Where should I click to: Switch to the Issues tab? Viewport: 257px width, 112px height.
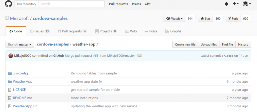(40, 31)
